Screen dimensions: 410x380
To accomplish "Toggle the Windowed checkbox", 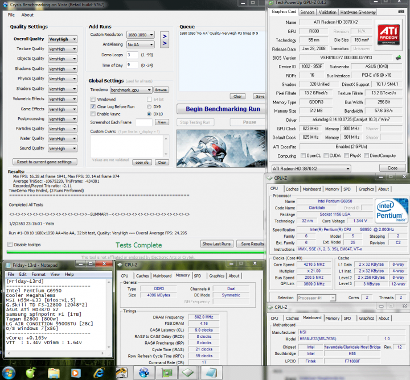I will click(93, 99).
